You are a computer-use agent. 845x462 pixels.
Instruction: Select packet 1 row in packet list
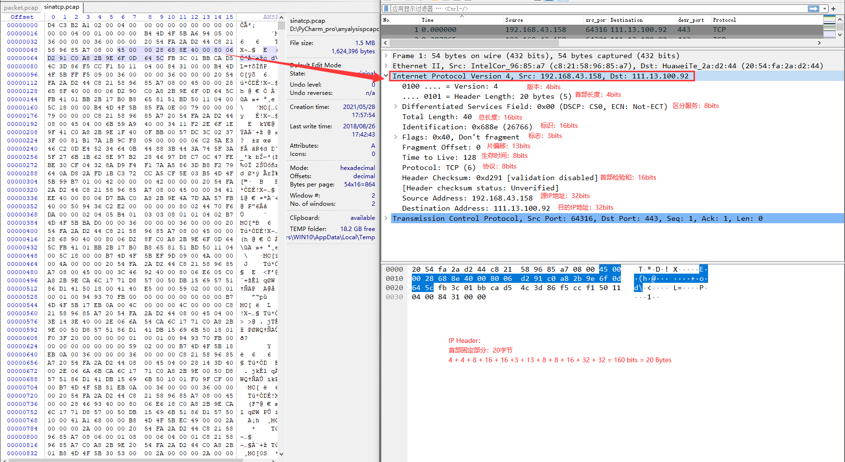tap(602, 30)
